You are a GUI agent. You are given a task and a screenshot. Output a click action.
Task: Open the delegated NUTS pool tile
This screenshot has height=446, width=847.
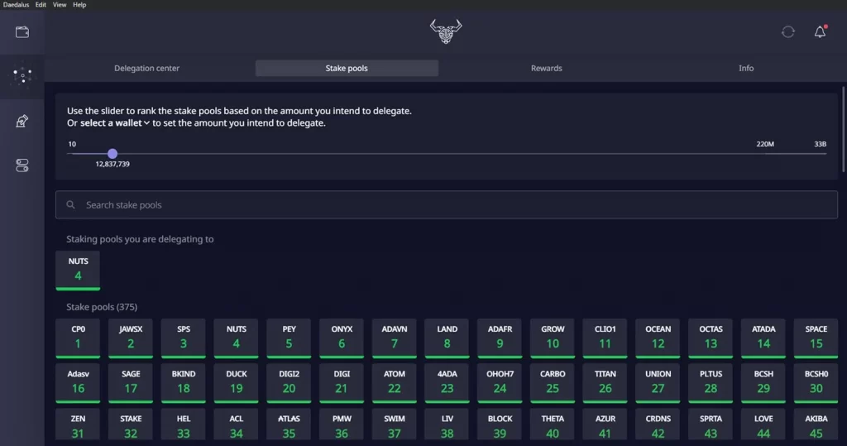[x=78, y=270]
